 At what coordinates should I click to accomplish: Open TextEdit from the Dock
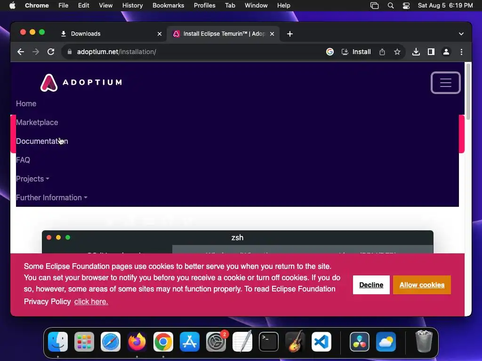[242, 342]
